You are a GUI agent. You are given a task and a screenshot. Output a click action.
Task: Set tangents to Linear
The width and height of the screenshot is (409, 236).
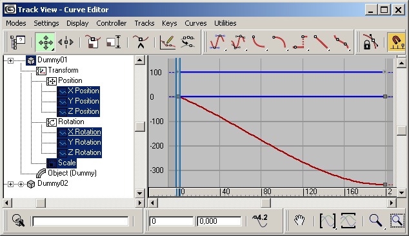click(x=321, y=42)
